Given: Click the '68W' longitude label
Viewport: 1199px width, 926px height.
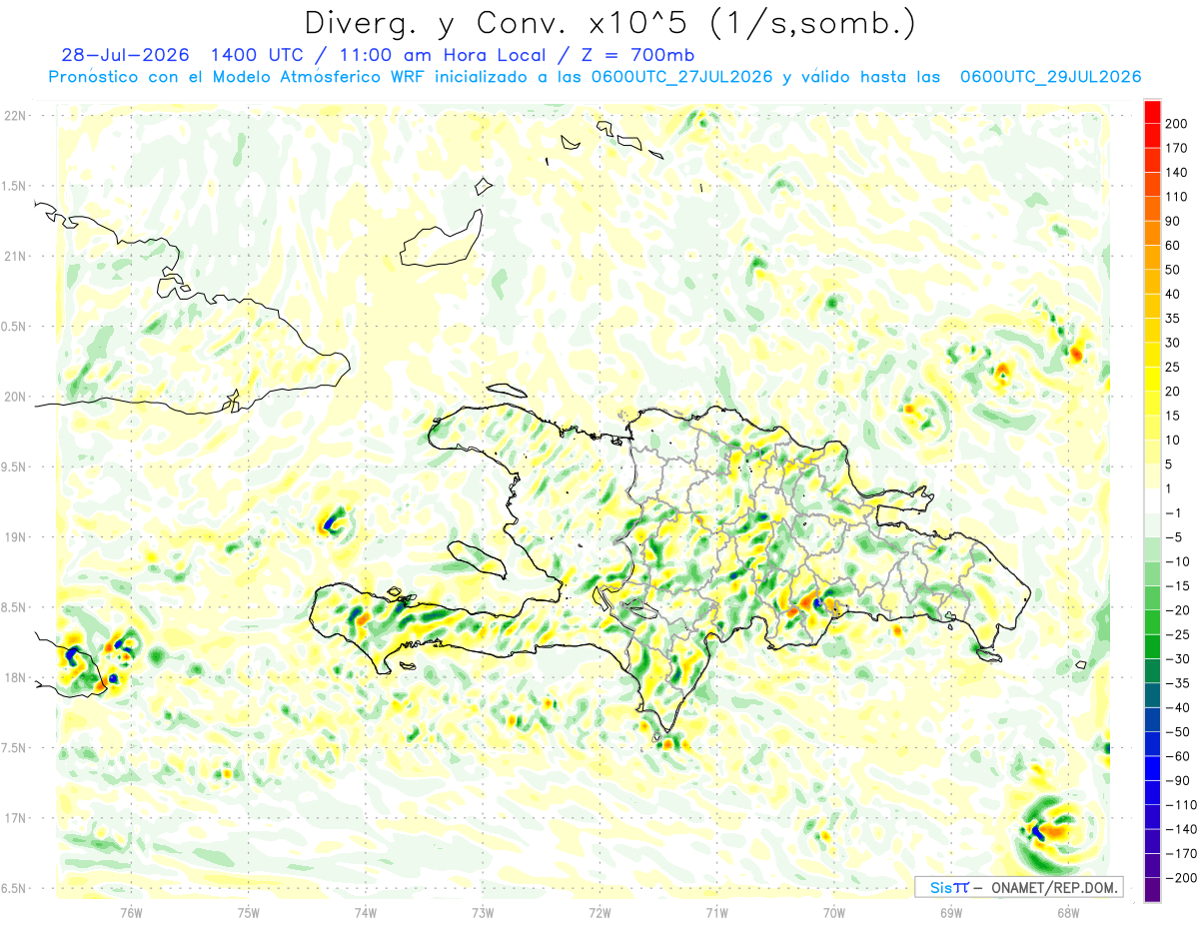Looking at the screenshot, I should pos(1068,911).
